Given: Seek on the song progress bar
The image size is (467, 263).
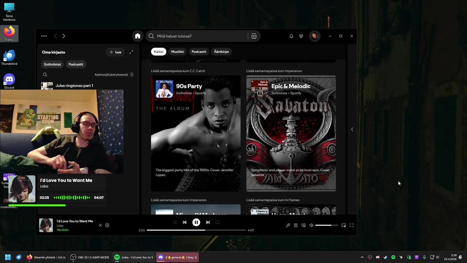Looking at the screenshot, I should (196, 230).
